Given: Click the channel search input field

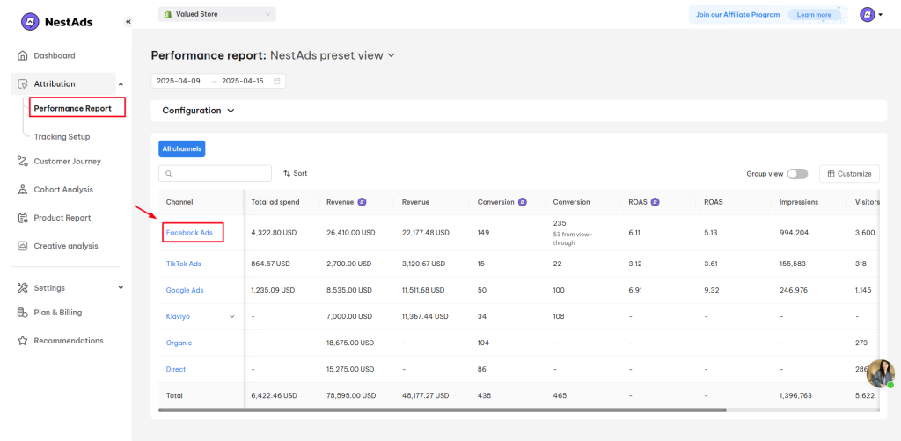Looking at the screenshot, I should click(x=215, y=173).
